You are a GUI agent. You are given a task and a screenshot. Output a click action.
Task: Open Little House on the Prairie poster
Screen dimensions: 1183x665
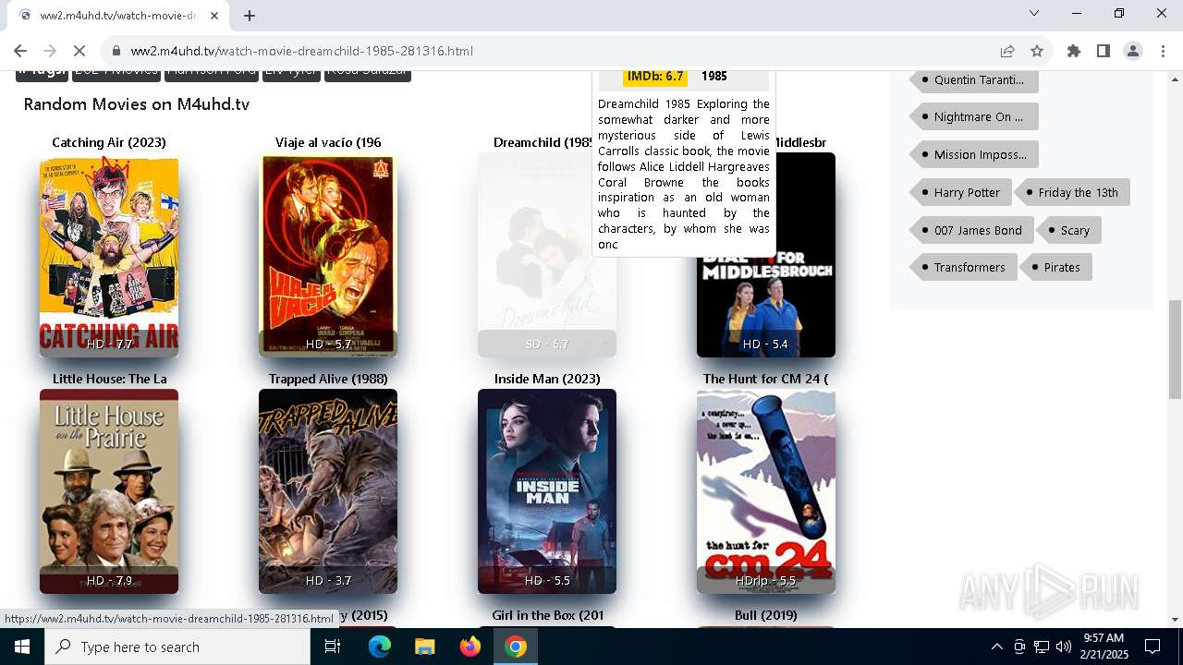tap(109, 491)
